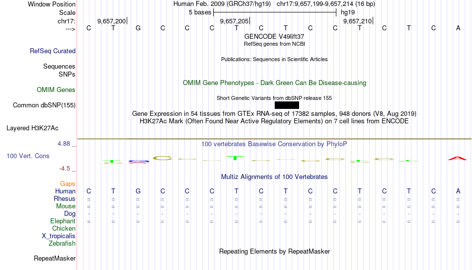Click the Rhesus alignment row label
Viewport: 472px width, 270px height.
(x=65, y=198)
